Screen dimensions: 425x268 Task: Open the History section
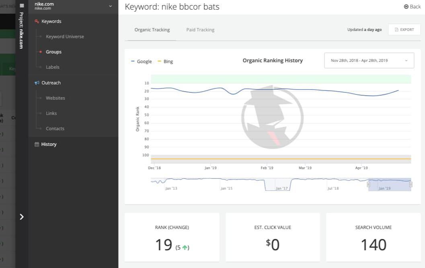[x=49, y=144]
